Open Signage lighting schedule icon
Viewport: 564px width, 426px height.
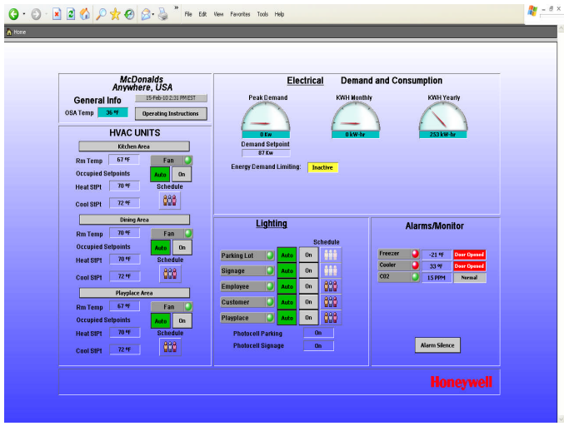click(331, 270)
